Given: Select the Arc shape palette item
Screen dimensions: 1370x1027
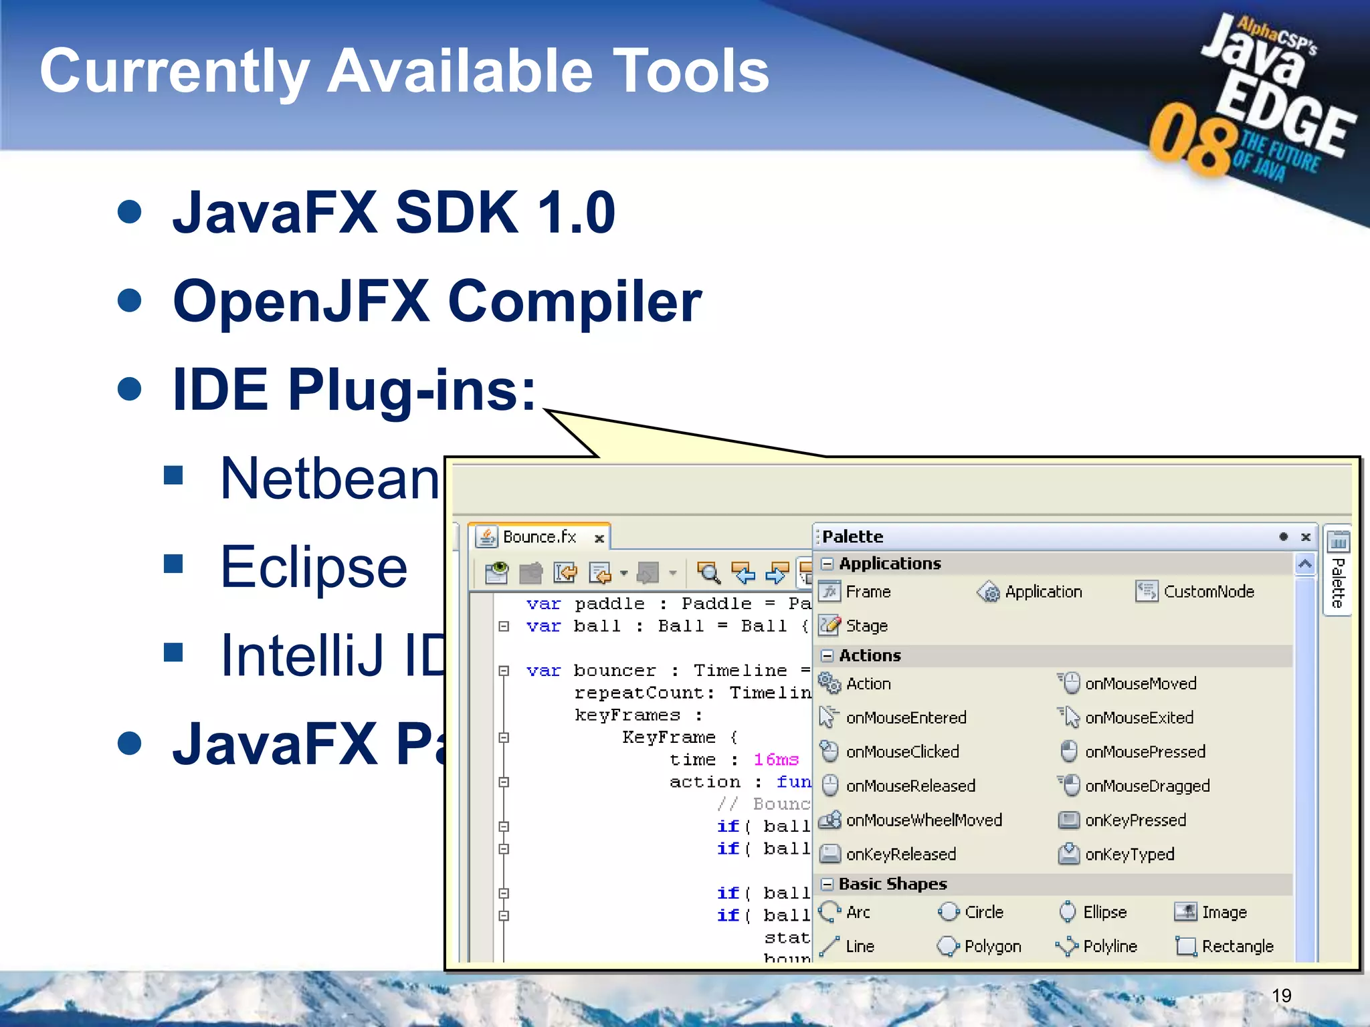Looking at the screenshot, I should click(845, 912).
